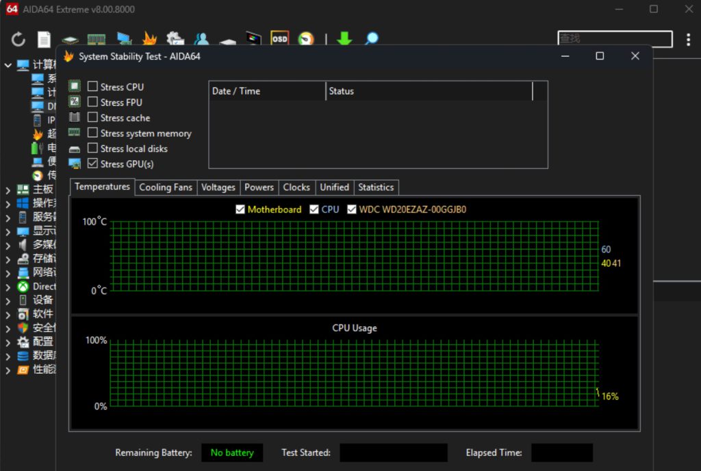The width and height of the screenshot is (701, 471).
Task: Click the local disks drive icon
Action: (75, 149)
